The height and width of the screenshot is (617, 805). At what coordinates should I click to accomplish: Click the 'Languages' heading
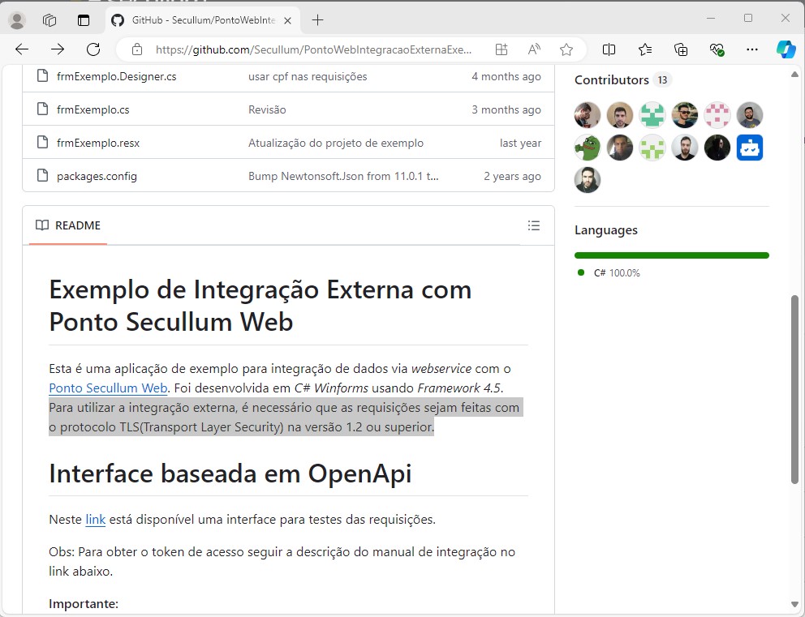click(x=606, y=230)
